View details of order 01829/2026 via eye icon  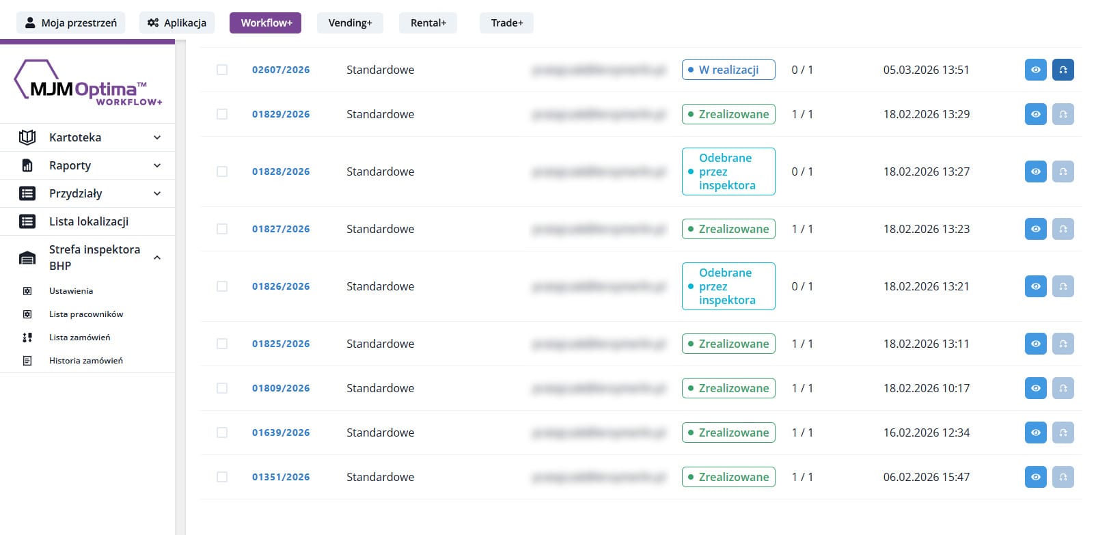point(1035,114)
